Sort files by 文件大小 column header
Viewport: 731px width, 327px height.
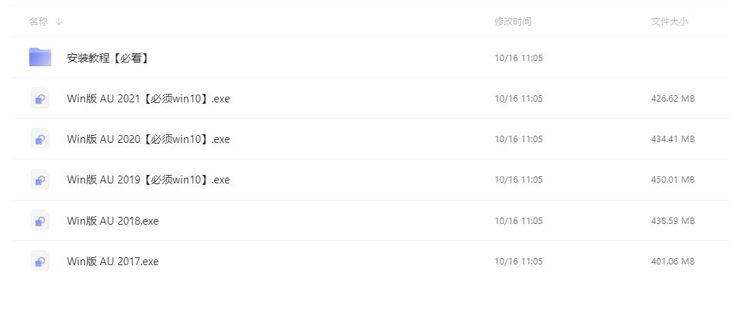point(669,21)
